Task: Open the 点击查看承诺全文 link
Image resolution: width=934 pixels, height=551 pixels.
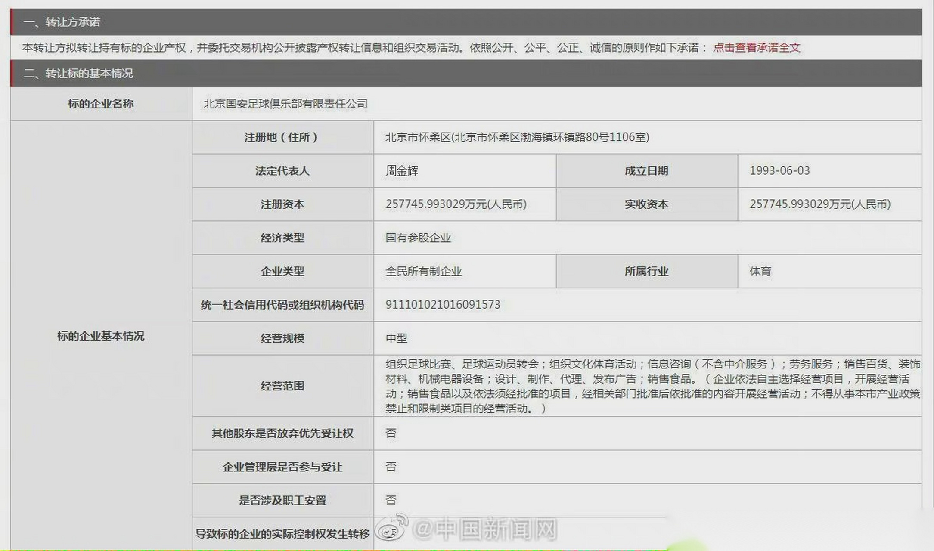Action: (756, 47)
